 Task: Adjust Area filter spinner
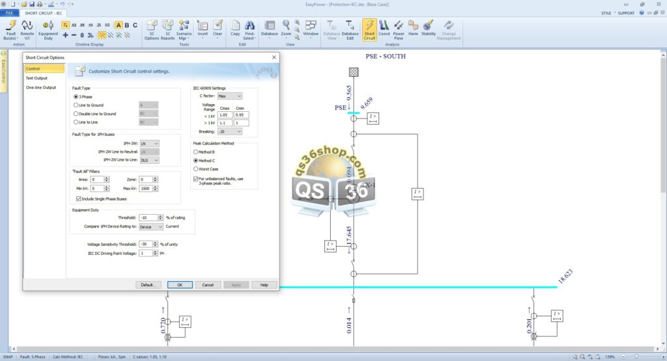click(x=106, y=180)
